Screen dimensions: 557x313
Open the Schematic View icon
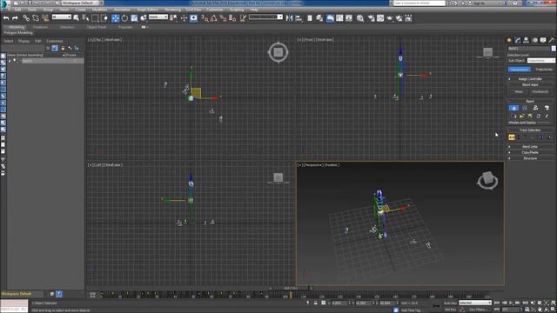(x=349, y=18)
